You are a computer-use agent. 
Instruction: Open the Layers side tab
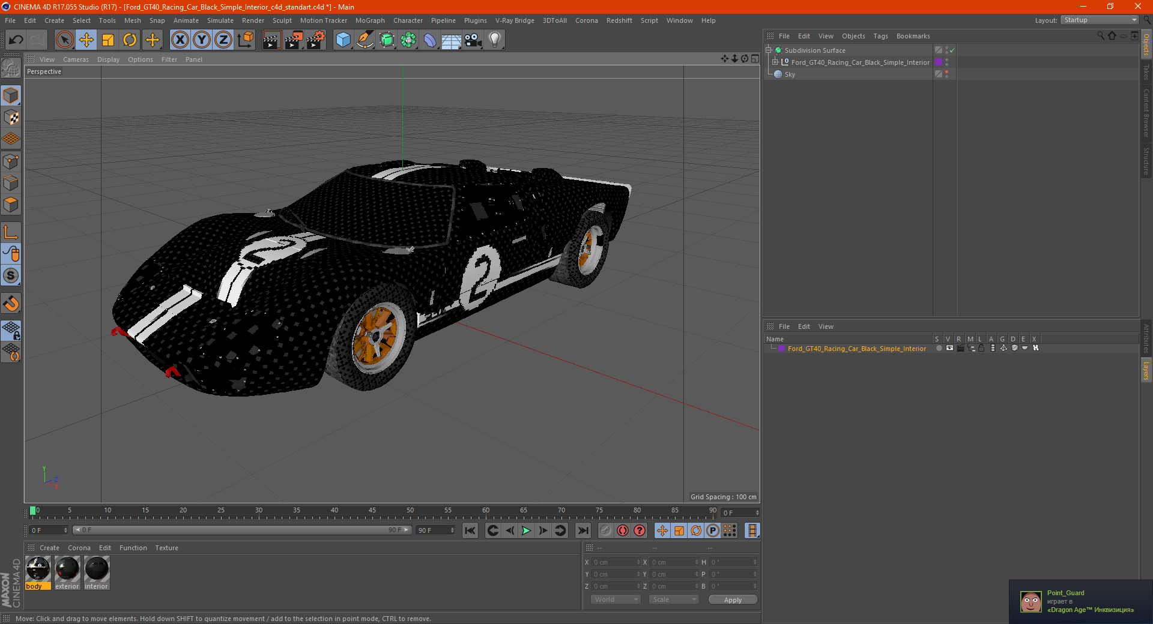tap(1146, 370)
